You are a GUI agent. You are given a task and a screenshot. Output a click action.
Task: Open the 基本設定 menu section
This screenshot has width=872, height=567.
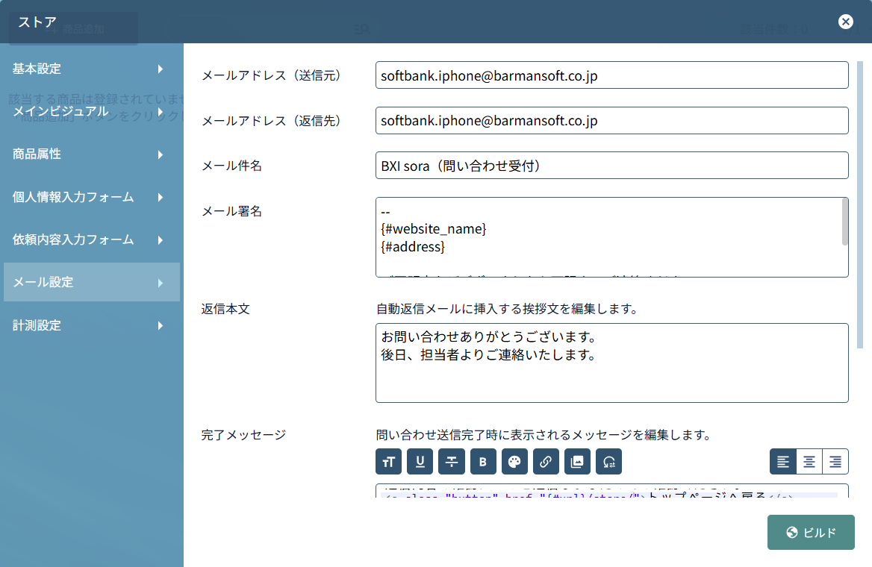coord(92,69)
